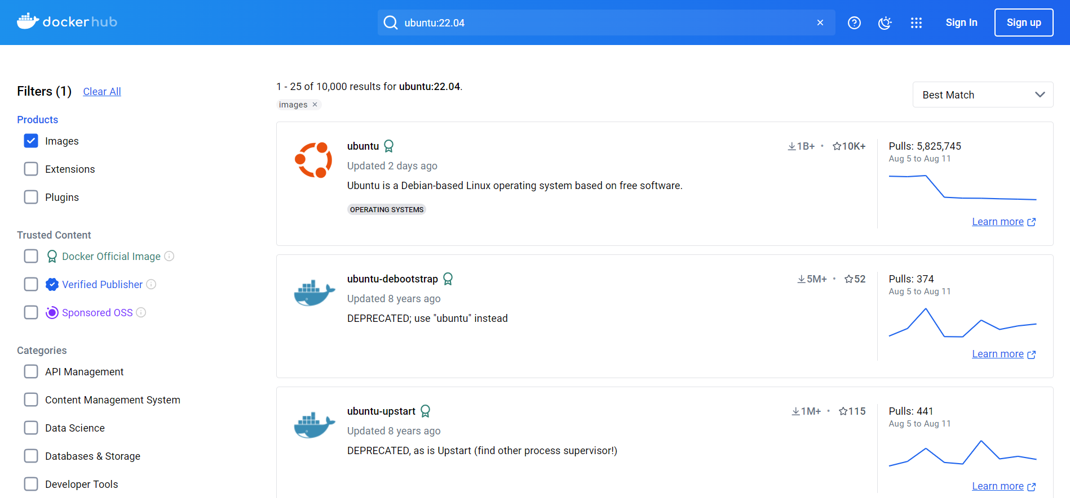Open the help question mark icon

854,23
